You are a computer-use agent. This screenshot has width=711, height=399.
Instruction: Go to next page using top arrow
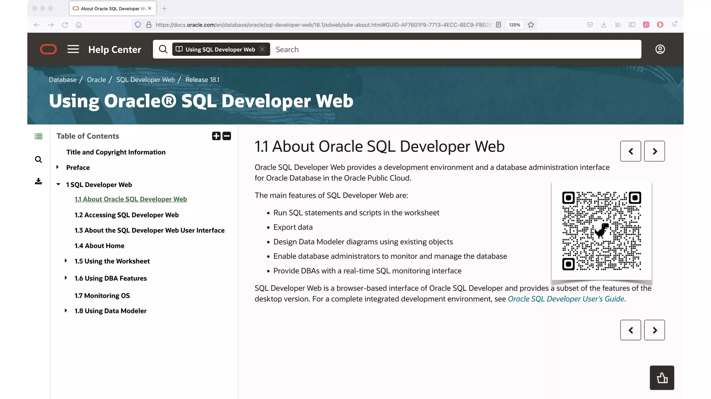654,151
